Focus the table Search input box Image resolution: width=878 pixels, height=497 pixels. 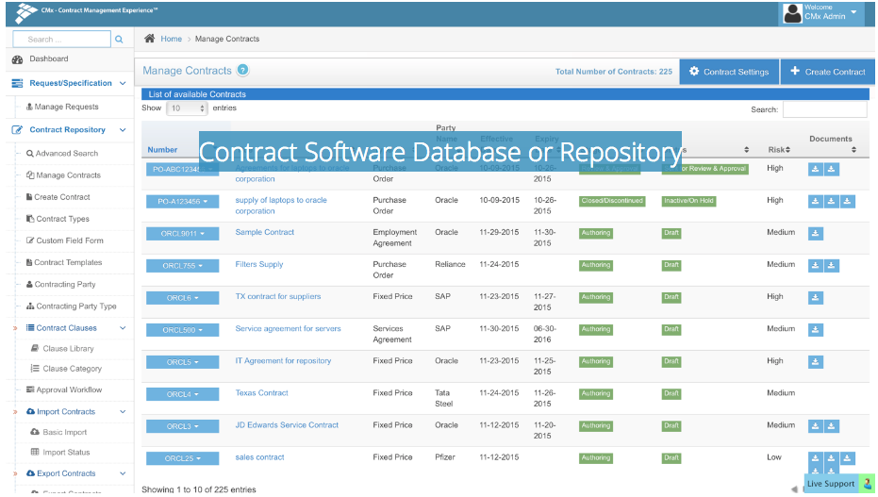pyautogui.click(x=825, y=109)
